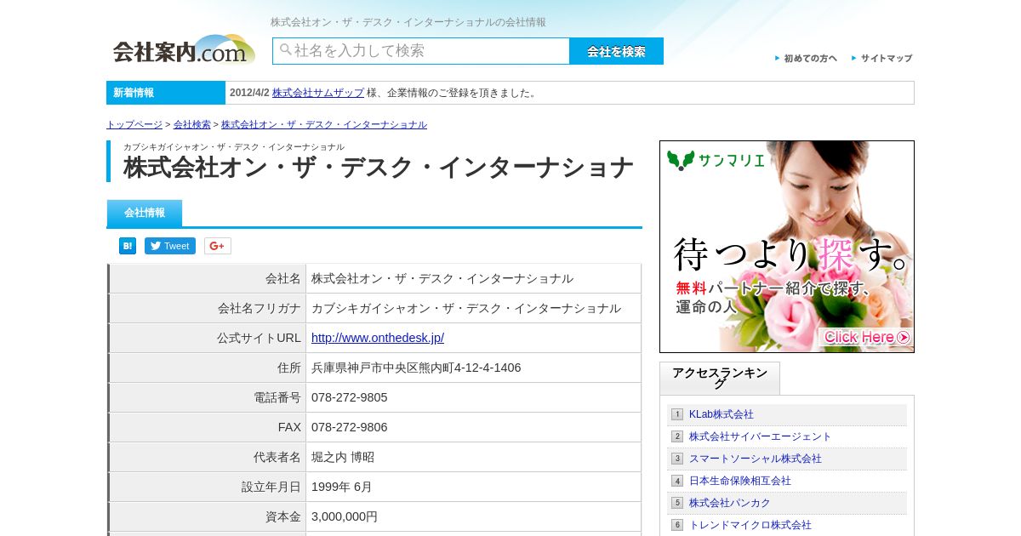
Task: Click the address 兵庫県神戸市中央区熊内町4-12-4-1406
Action: 416,368
